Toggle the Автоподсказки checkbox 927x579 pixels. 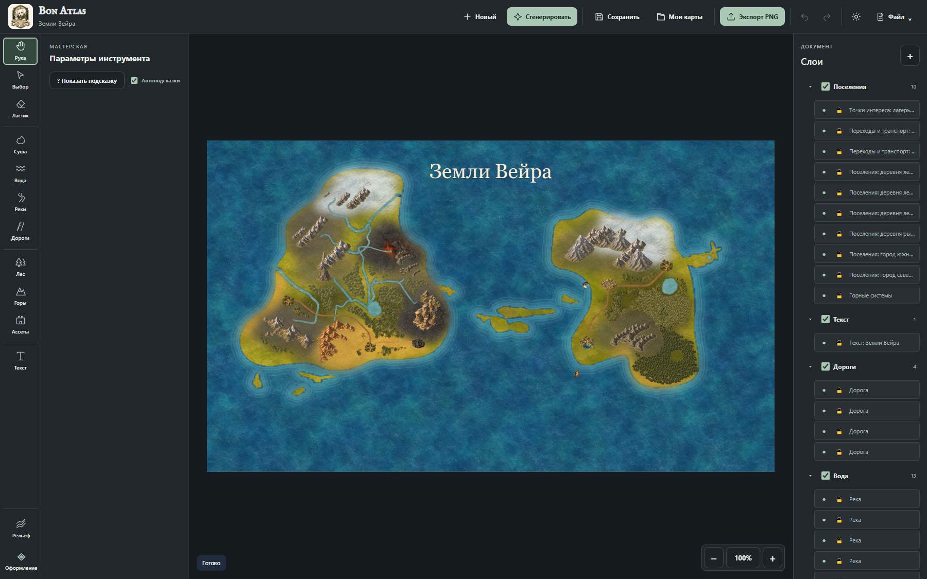point(134,80)
